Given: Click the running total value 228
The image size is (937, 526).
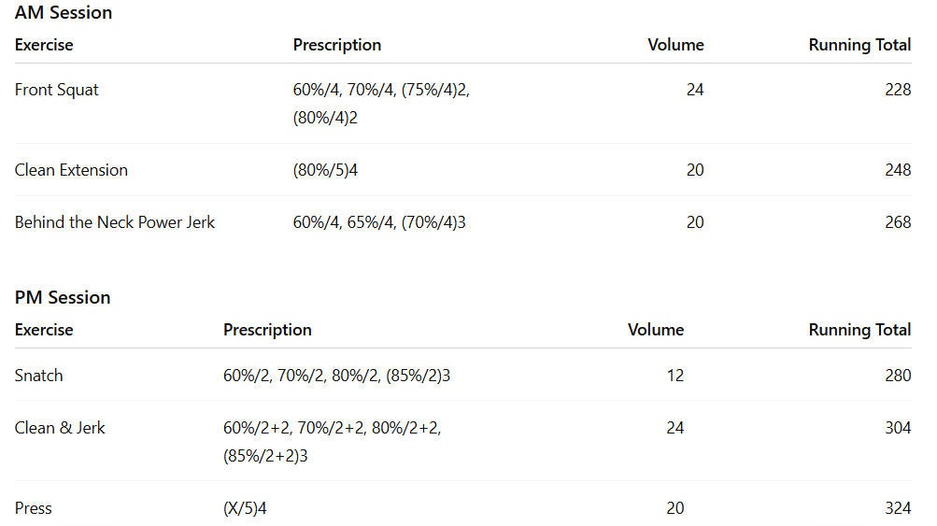Looking at the screenshot, I should [x=898, y=91].
